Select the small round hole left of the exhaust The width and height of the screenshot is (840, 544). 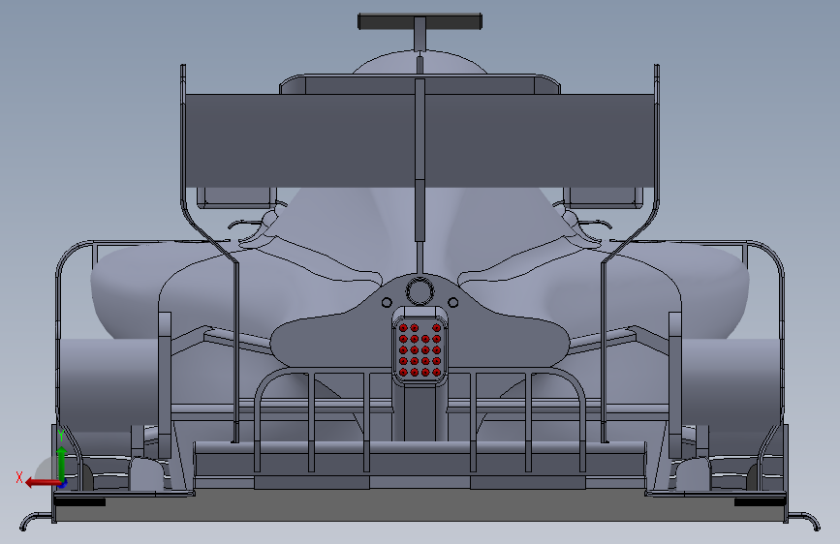tap(387, 303)
